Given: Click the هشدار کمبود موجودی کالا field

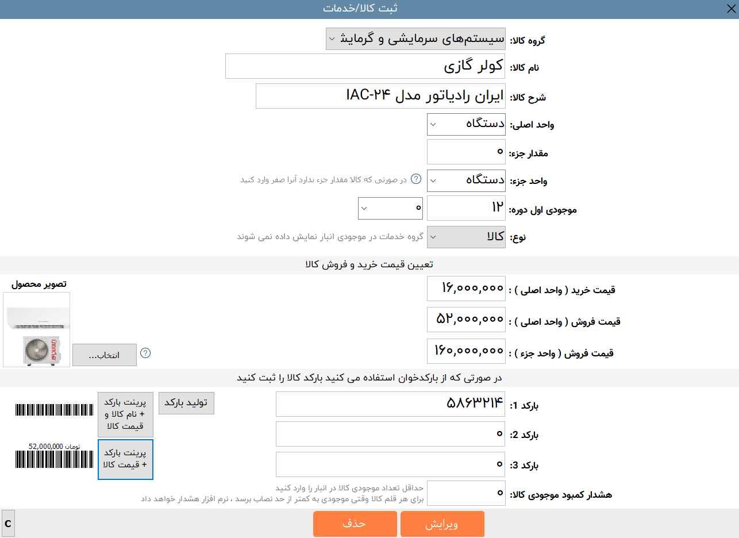Looking at the screenshot, I should point(467,493).
